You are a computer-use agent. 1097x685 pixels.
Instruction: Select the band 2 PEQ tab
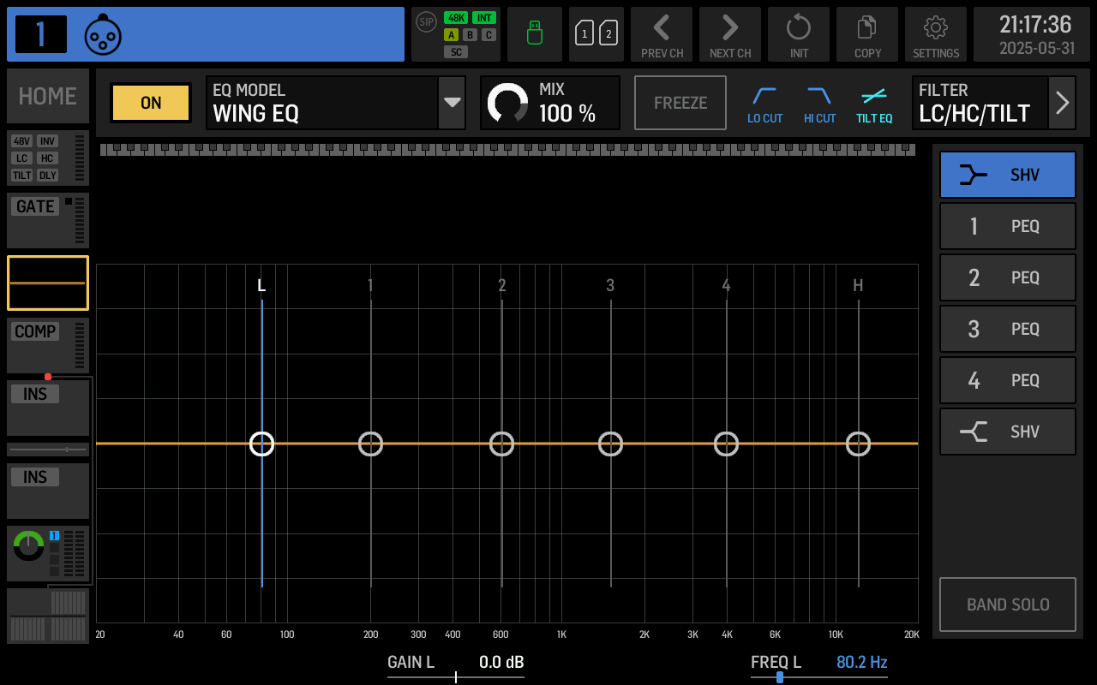1007,277
